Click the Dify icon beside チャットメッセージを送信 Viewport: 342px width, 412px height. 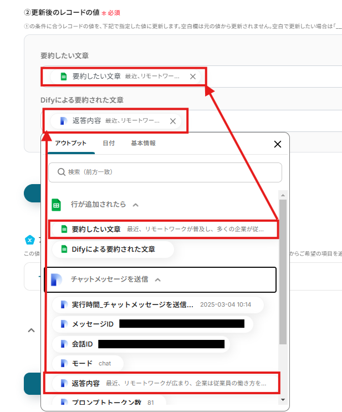[x=57, y=279]
